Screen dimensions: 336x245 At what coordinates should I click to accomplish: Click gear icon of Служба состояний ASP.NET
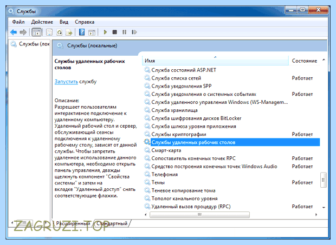(x=147, y=70)
